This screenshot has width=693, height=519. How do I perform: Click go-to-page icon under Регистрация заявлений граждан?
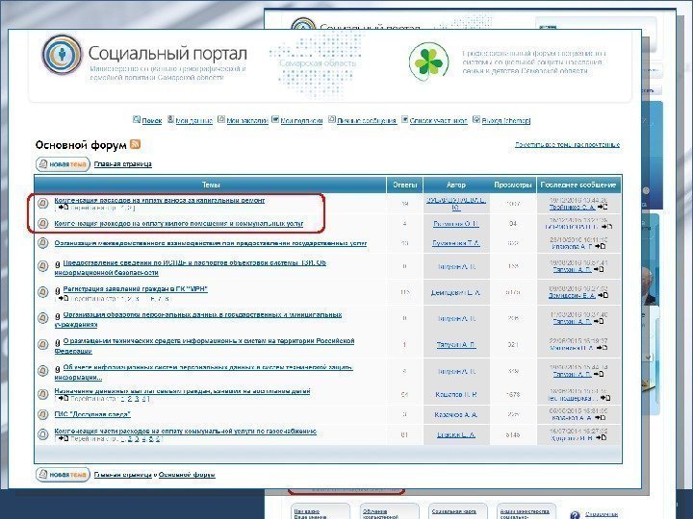click(64, 299)
